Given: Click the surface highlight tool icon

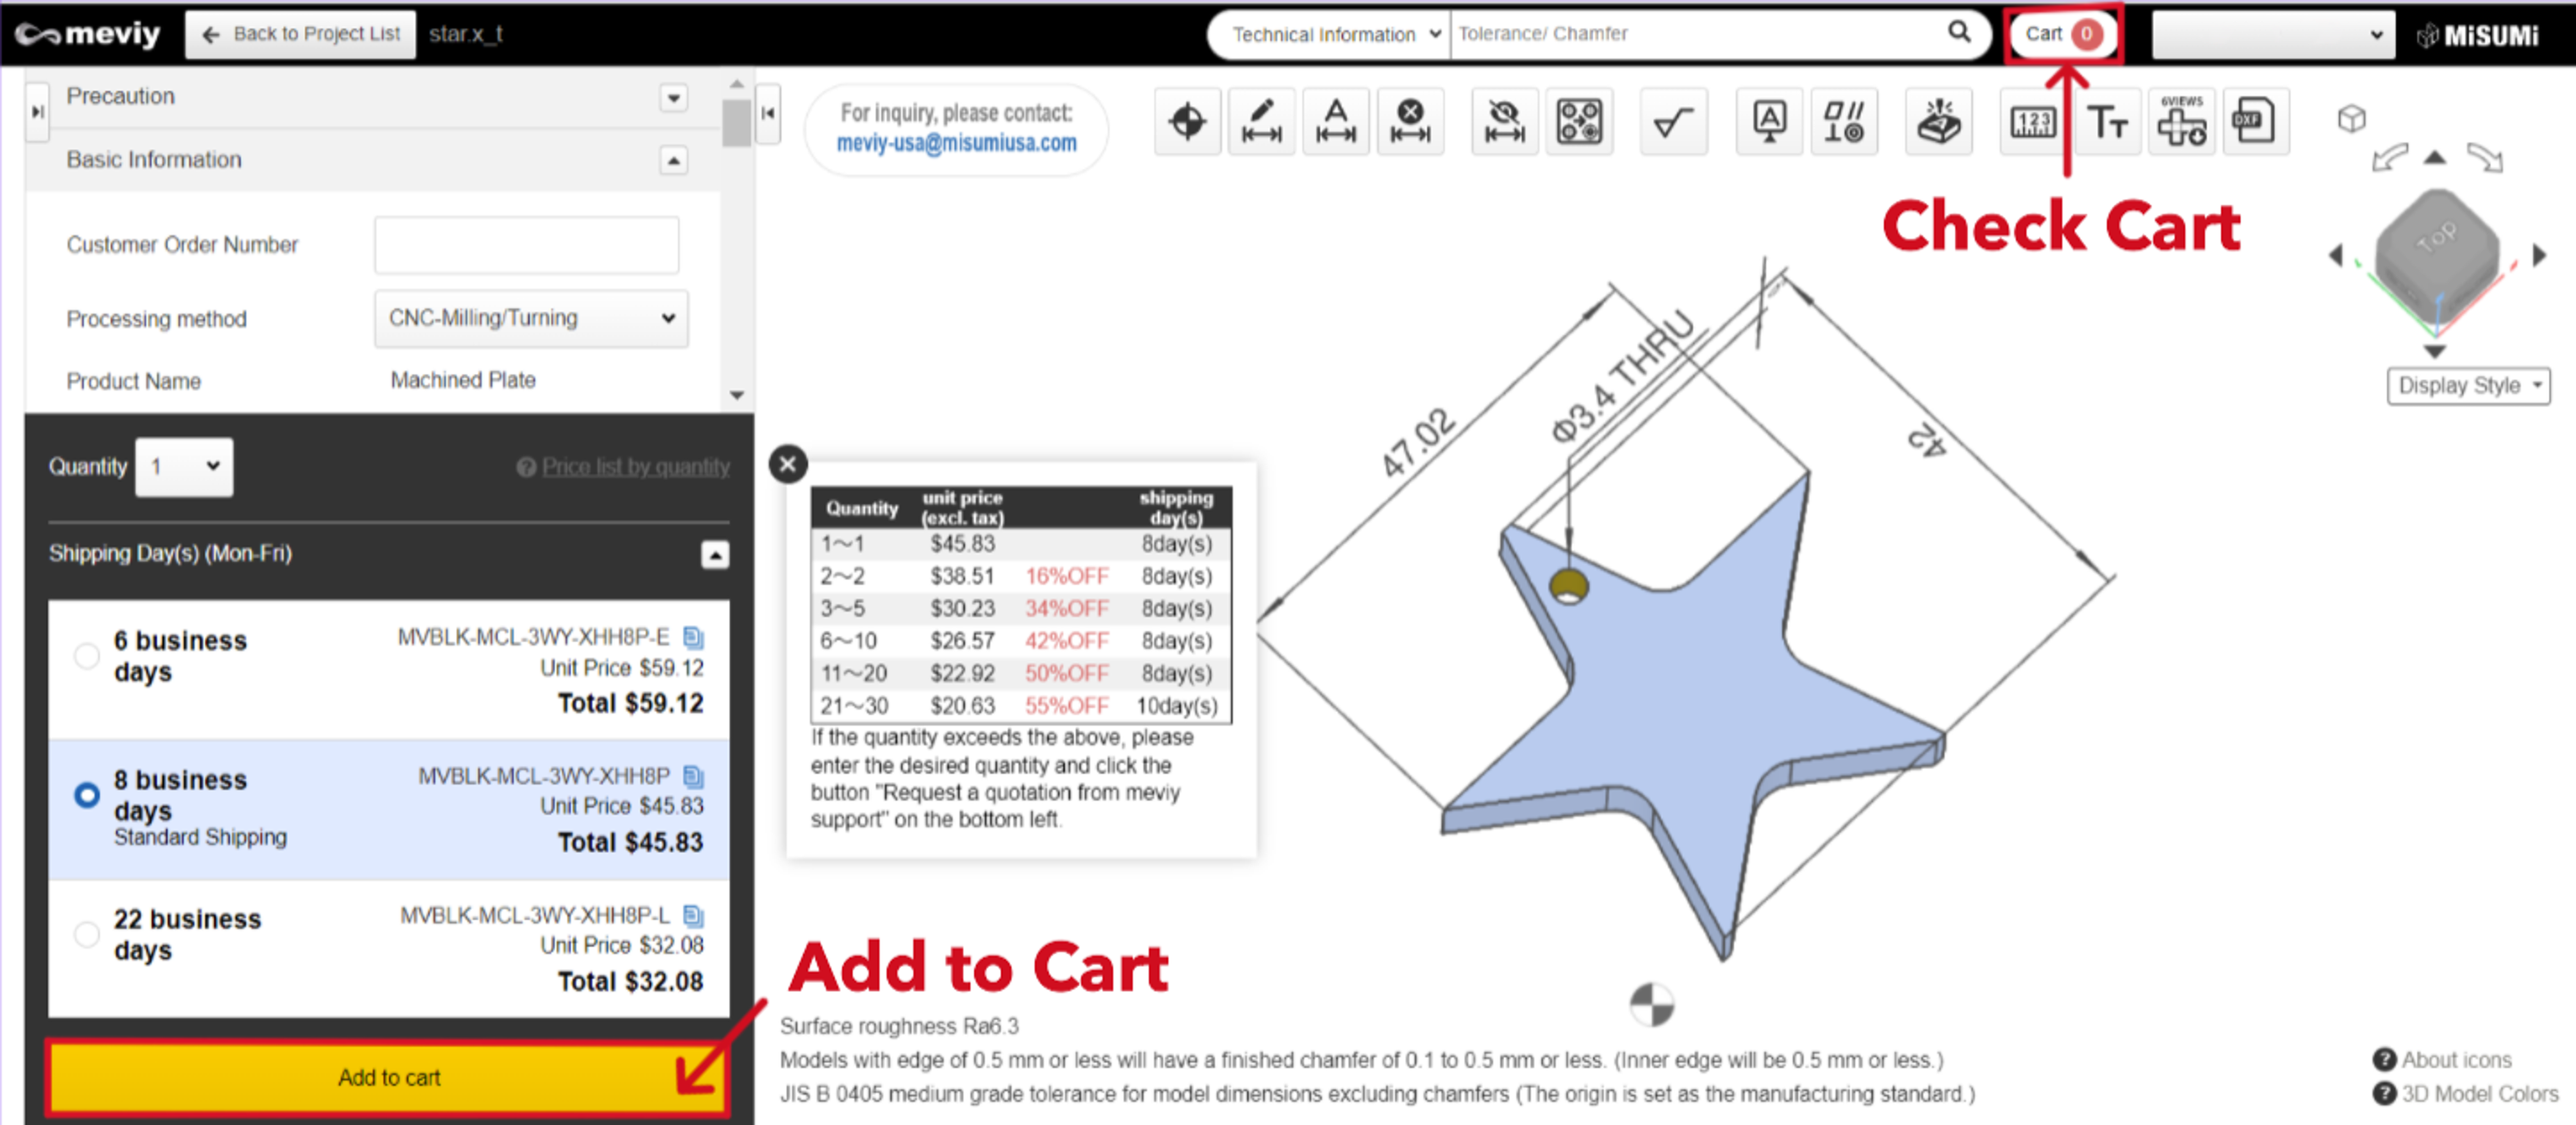Looking at the screenshot, I should (1938, 122).
